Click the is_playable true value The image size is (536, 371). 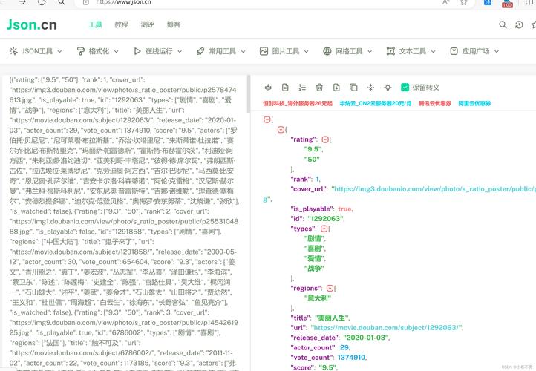tap(344, 209)
